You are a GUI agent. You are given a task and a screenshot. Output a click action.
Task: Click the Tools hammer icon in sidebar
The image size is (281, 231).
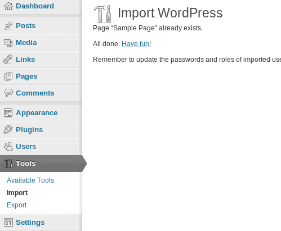coord(8,164)
